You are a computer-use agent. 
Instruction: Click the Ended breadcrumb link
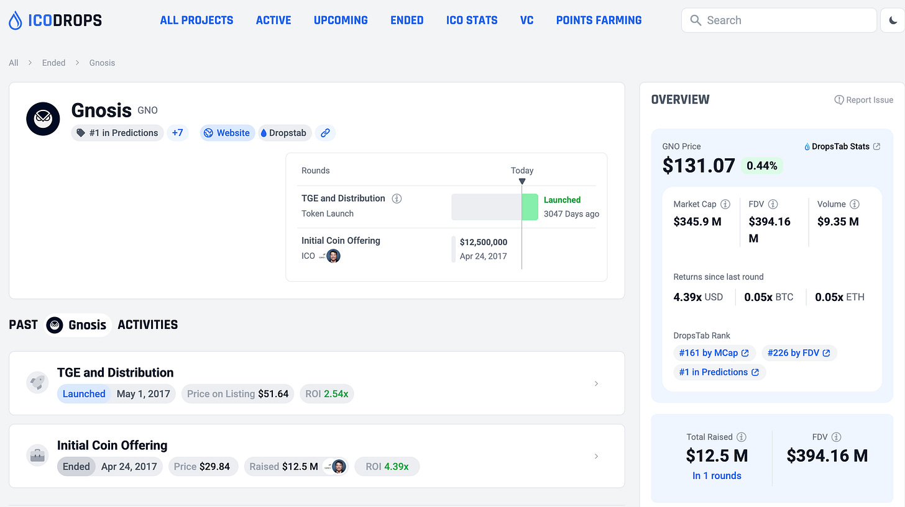click(53, 63)
